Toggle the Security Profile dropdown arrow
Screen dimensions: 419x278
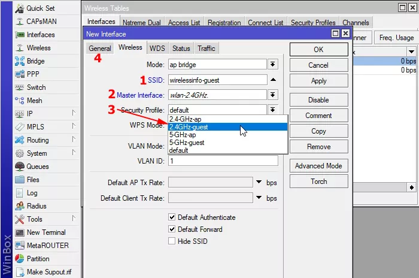tap(272, 110)
